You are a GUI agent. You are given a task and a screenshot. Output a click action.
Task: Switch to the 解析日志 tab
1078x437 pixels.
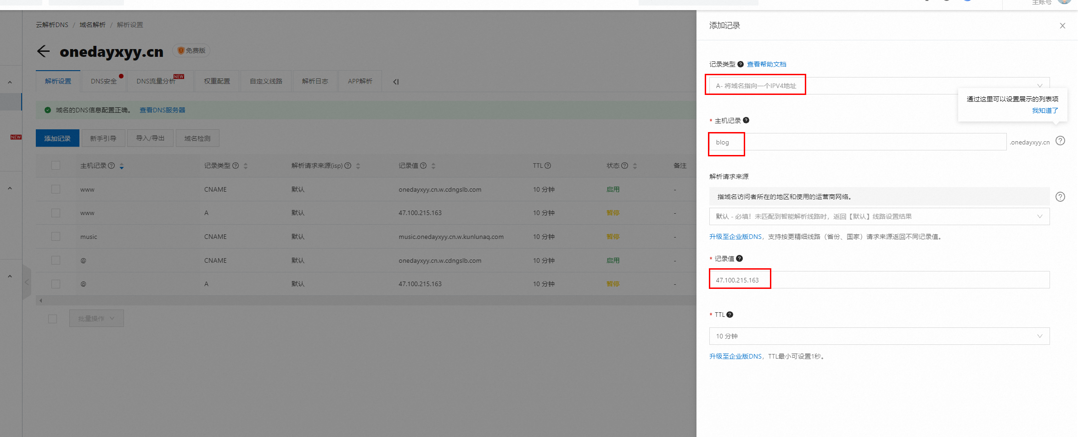[x=315, y=81]
